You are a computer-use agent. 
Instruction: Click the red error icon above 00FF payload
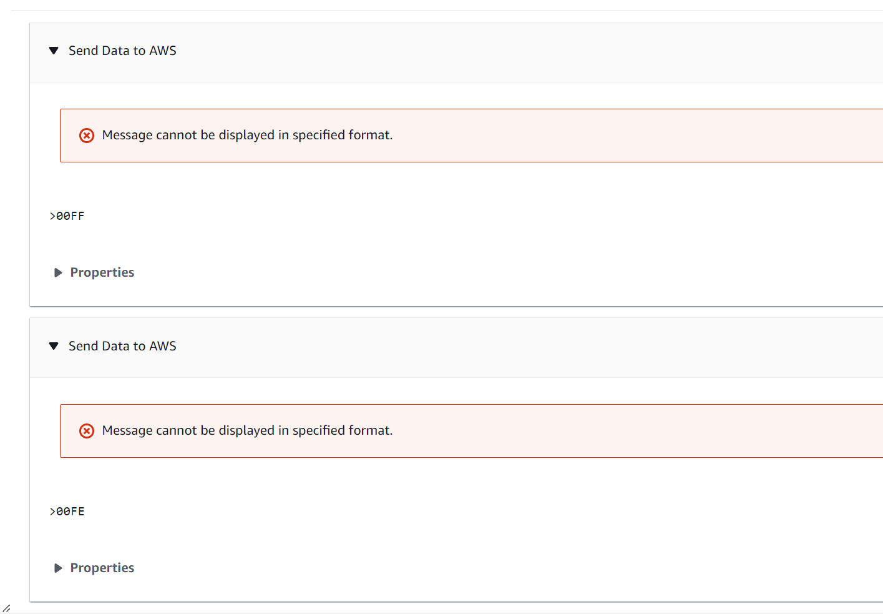[87, 136]
